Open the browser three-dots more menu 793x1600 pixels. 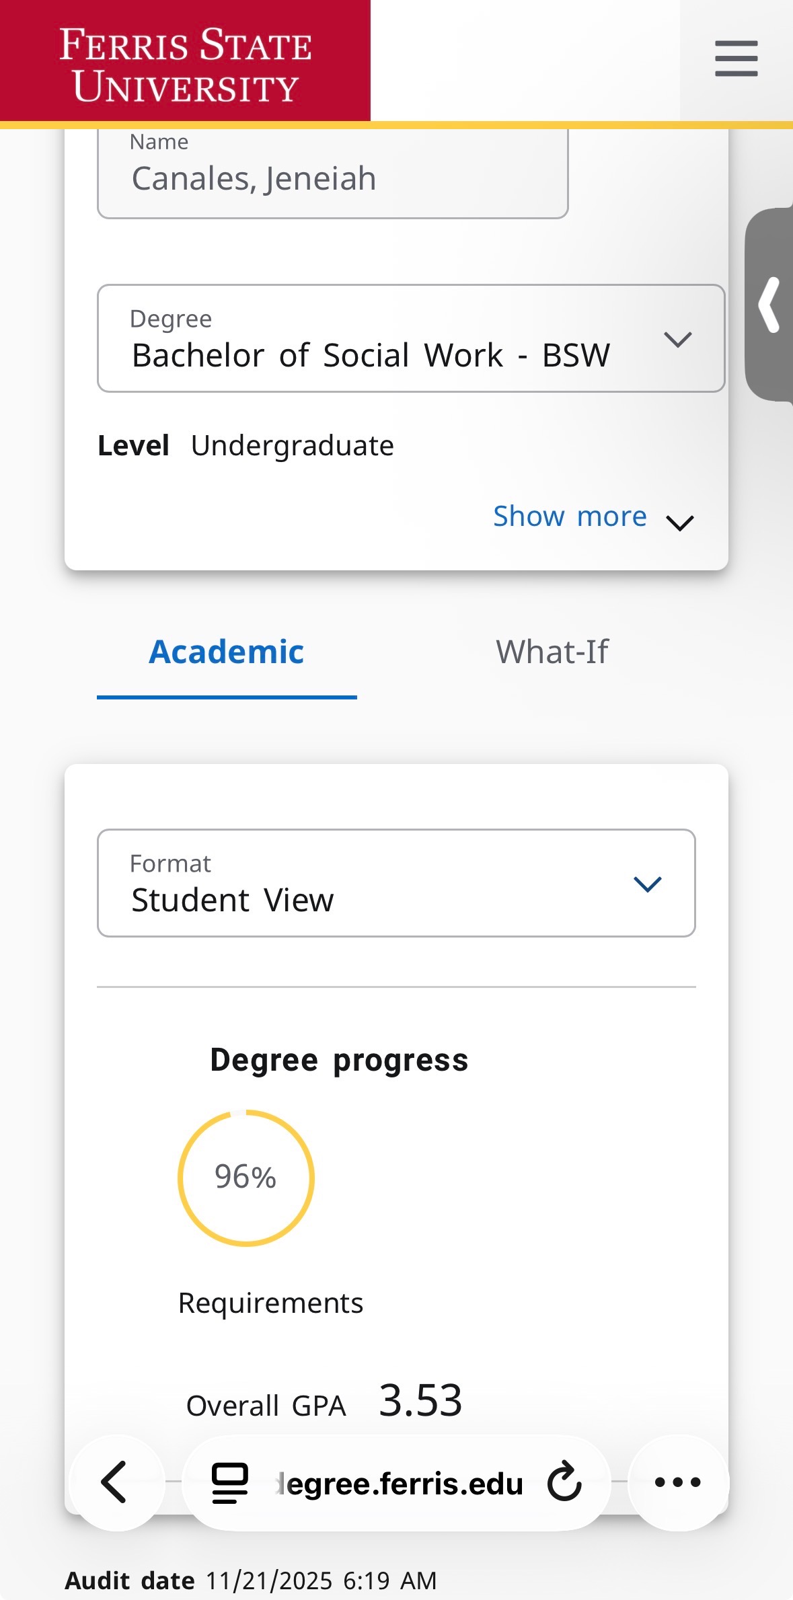[x=677, y=1482]
